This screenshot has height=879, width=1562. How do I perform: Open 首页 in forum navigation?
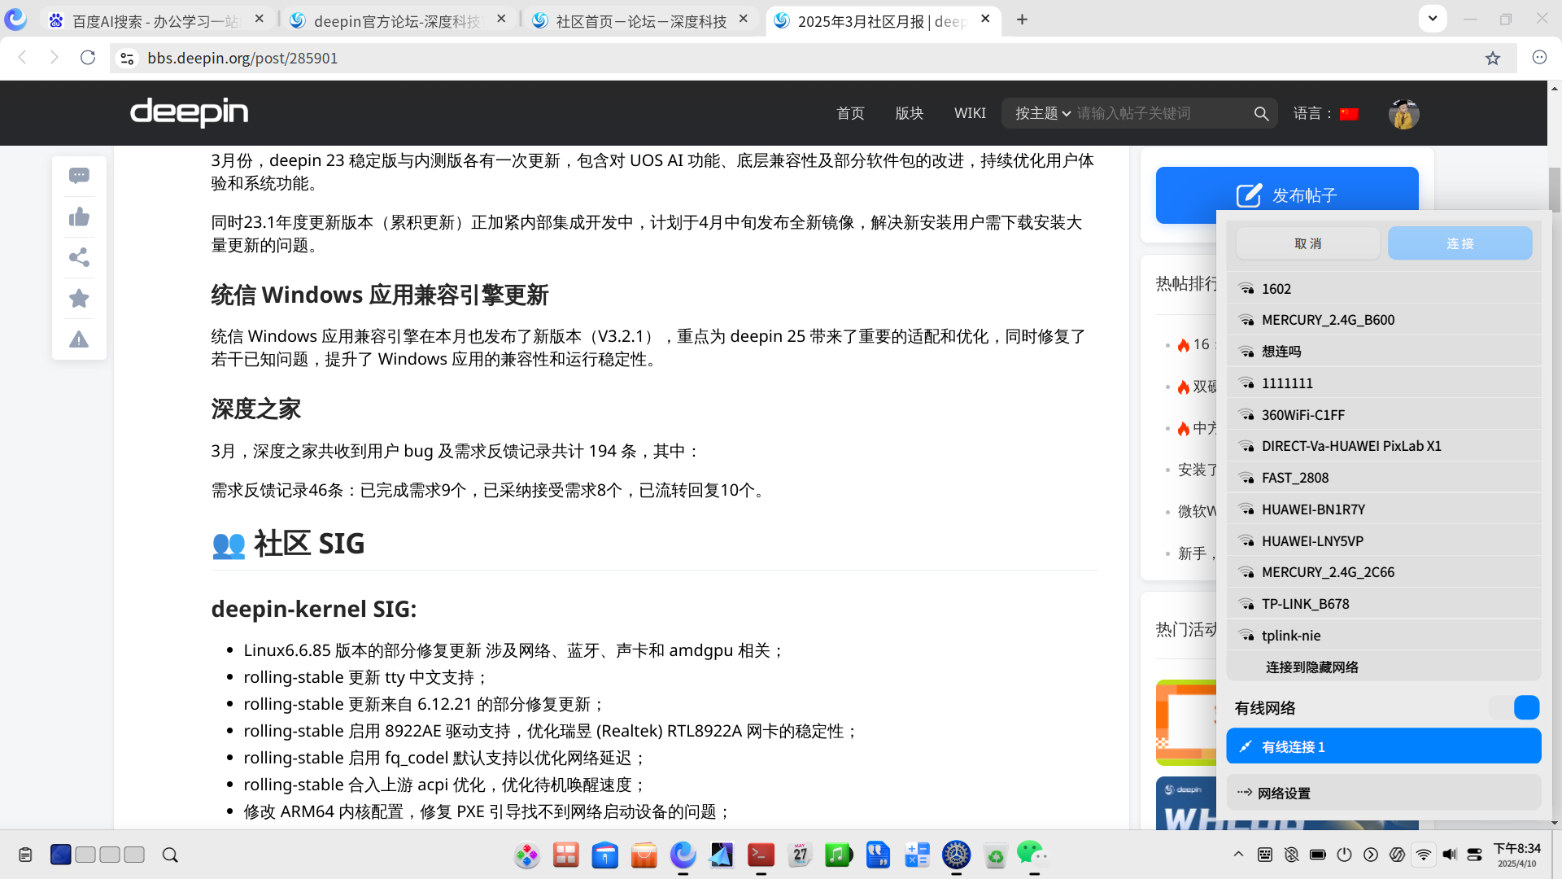[850, 113]
